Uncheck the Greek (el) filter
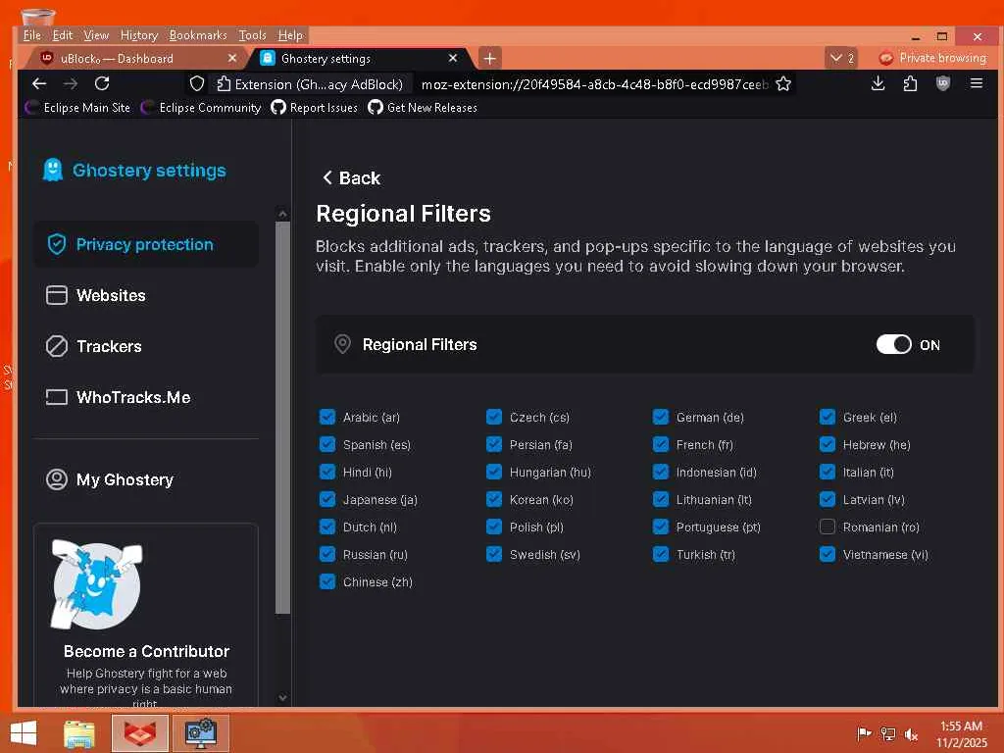The image size is (1004, 753). click(x=828, y=418)
